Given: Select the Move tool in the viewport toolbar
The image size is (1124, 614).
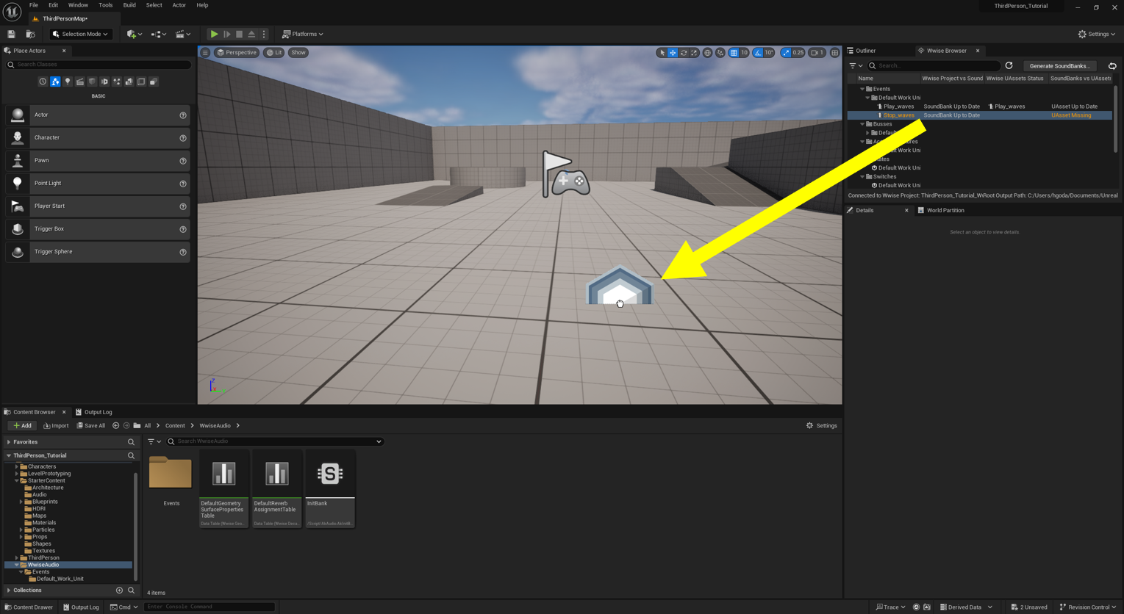Looking at the screenshot, I should (x=673, y=52).
